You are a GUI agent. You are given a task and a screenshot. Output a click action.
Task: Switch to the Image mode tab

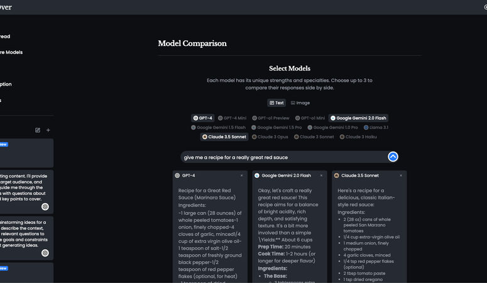point(300,103)
